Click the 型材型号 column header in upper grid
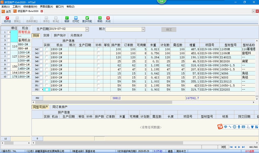The height and width of the screenshot is (153, 259). pos(230,45)
